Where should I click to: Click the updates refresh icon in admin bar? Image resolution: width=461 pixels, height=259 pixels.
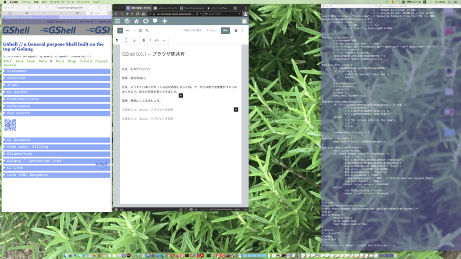coord(146,21)
